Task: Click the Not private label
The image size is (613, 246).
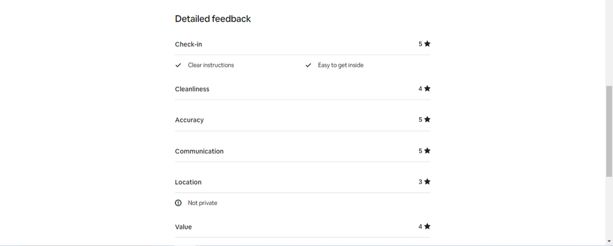Action: coord(202,203)
